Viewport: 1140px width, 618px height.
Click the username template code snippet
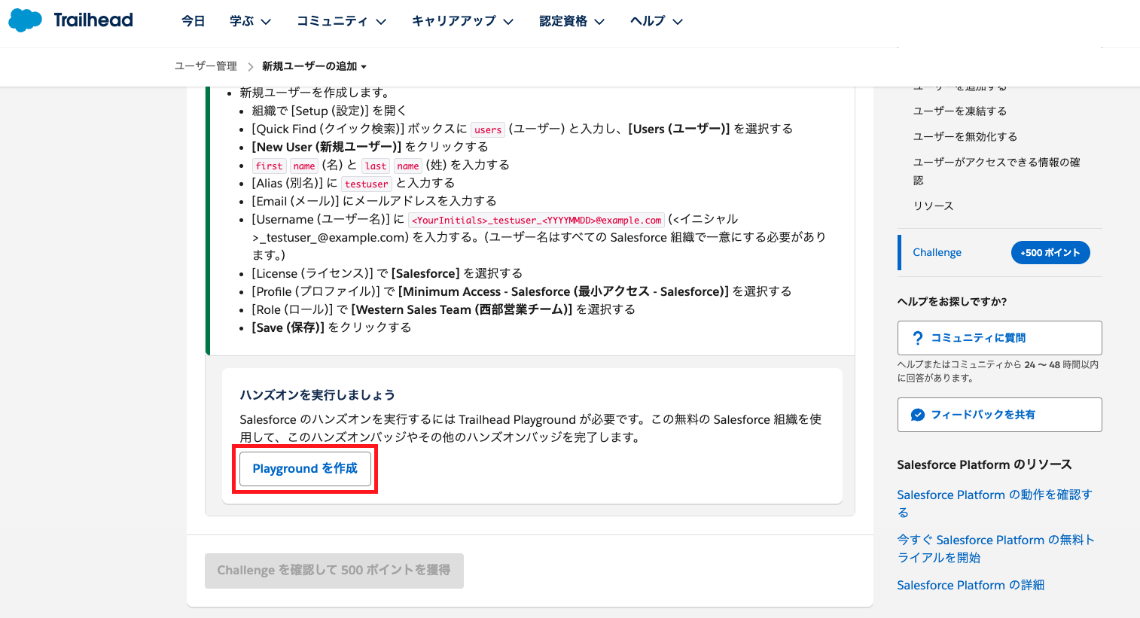(536, 220)
